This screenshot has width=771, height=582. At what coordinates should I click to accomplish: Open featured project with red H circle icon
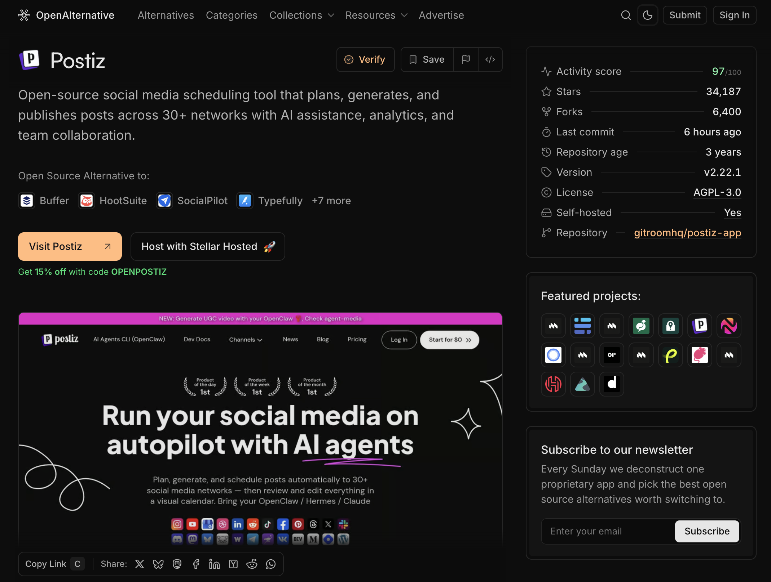pyautogui.click(x=553, y=384)
